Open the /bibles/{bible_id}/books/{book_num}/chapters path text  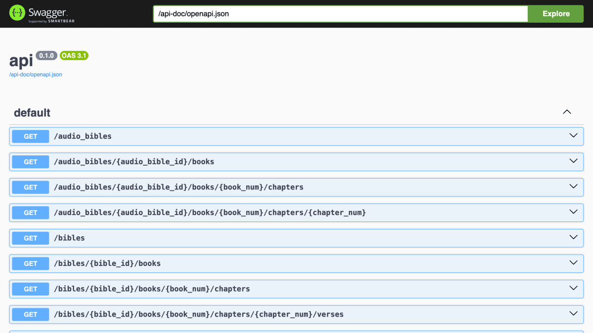152,289
